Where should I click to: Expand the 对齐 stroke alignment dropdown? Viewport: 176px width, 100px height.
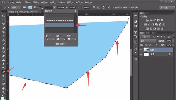coord(50,39)
